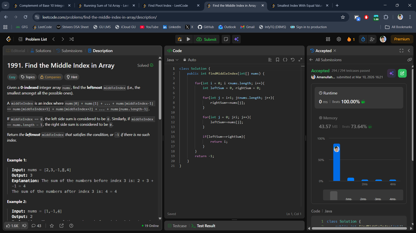
Task: Open the notes icon next to Submit
Action: pyautogui.click(x=226, y=39)
